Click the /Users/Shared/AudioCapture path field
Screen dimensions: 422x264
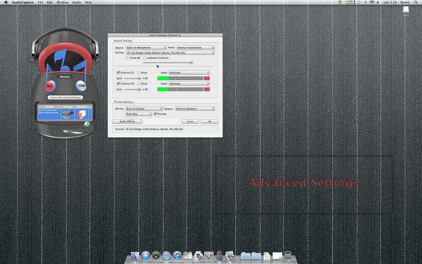point(65,98)
